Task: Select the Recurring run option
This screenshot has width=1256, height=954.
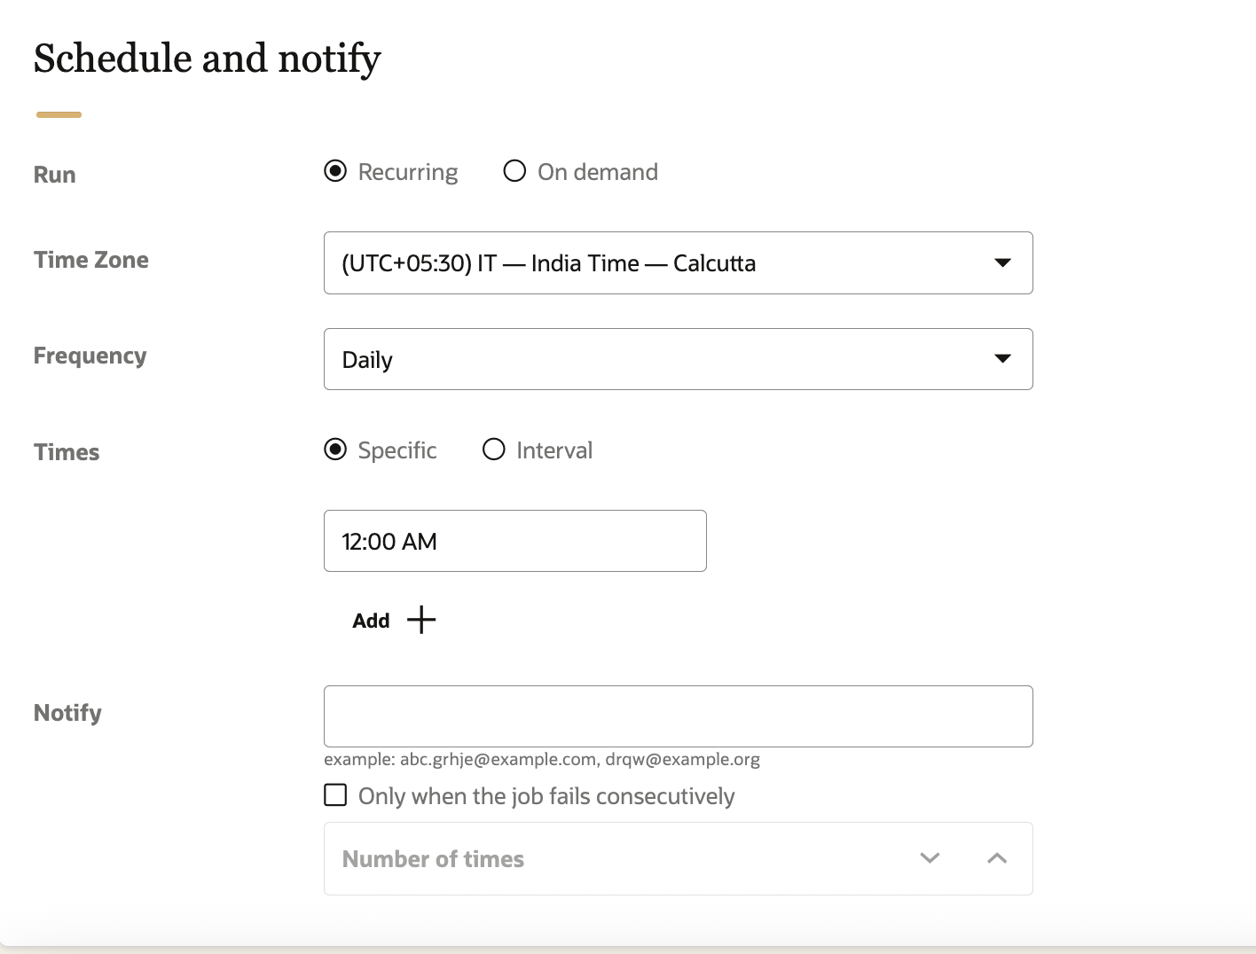Action: [335, 171]
